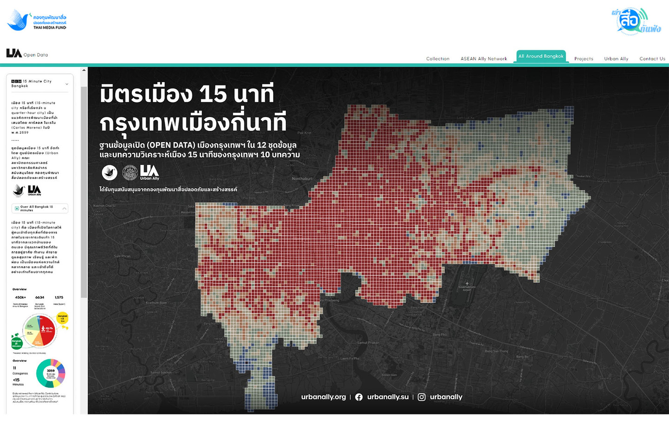
Task: Click the Samut Prakan map label
Action: [x=368, y=342]
